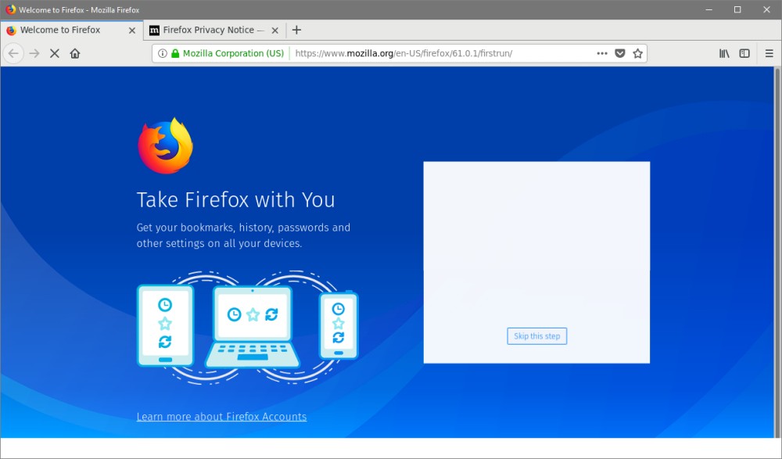Screen dimensions: 782x459
Task: Open a new tab with plus button
Action: (296, 30)
